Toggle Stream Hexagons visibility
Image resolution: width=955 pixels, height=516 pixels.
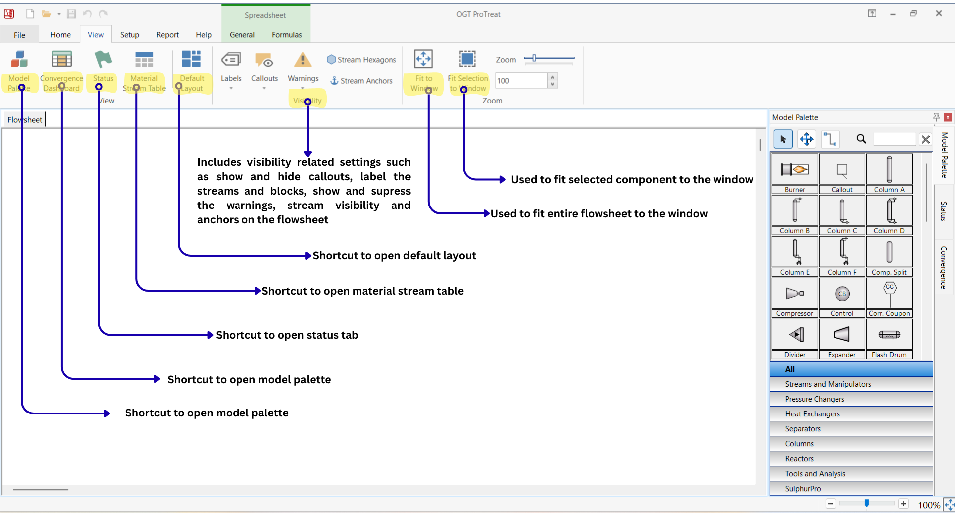(x=361, y=60)
